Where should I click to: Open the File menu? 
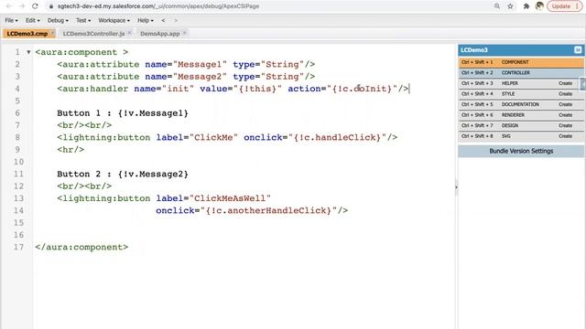coord(11,20)
